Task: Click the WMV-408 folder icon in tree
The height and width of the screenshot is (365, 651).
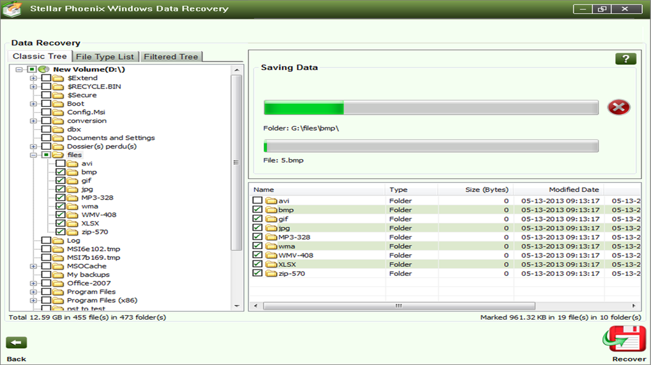Action: (72, 215)
